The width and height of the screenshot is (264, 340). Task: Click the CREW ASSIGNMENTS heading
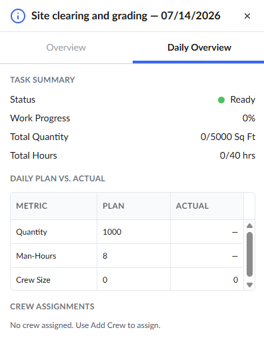pos(52,307)
